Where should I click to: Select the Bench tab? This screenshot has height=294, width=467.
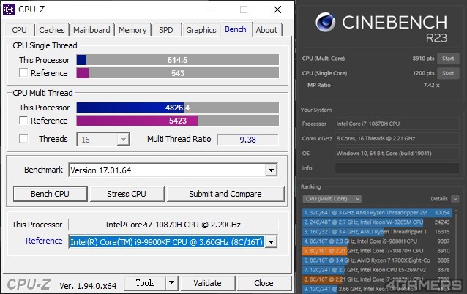pos(236,29)
